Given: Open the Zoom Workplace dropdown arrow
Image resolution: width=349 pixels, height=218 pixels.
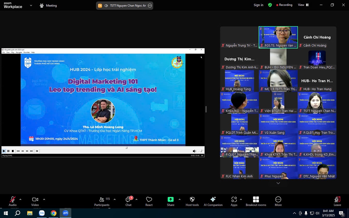Looking at the screenshot, I should pos(31,5).
